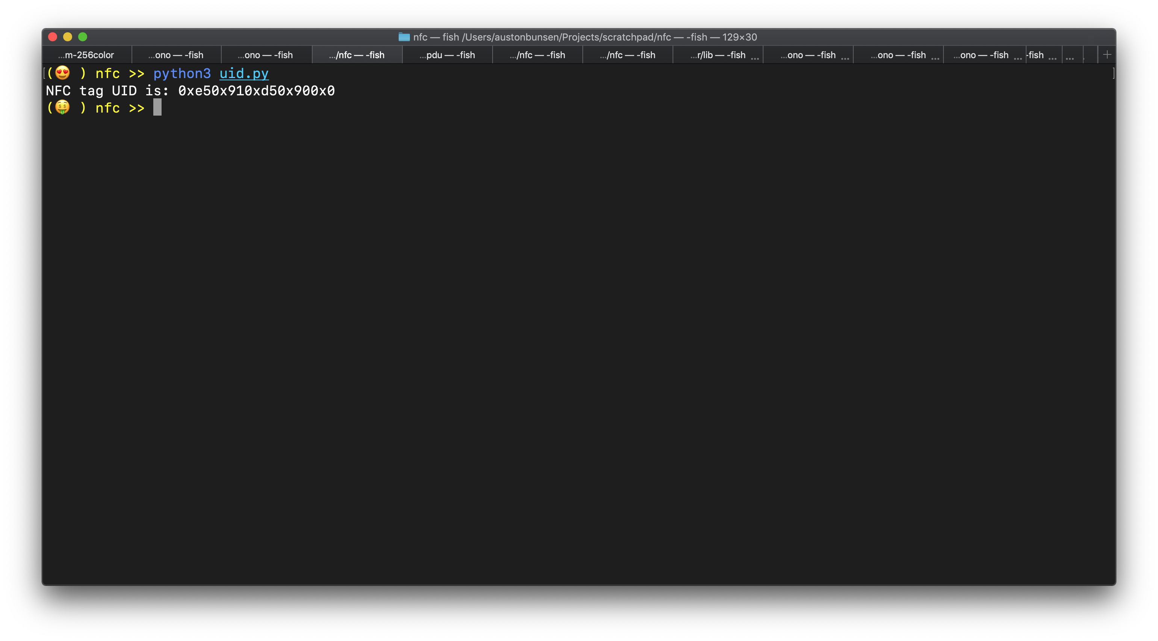
Task: Click the underlined uid.py filename
Action: pos(243,73)
